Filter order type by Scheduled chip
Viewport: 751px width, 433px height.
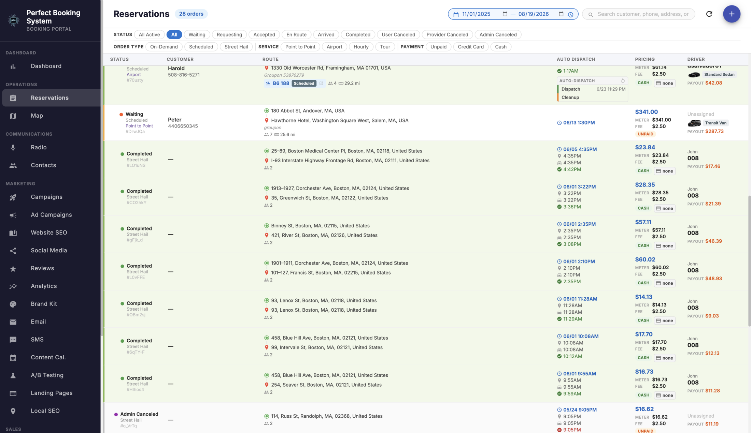pos(201,47)
